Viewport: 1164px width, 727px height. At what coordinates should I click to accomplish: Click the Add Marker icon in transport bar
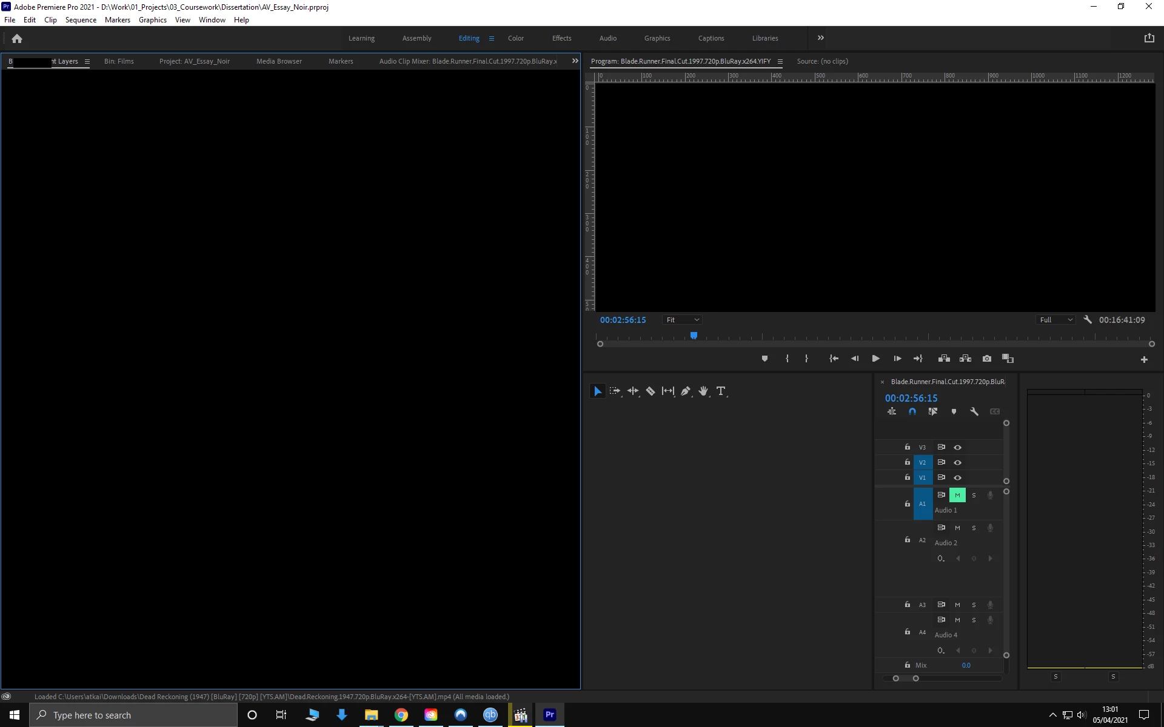[764, 359]
